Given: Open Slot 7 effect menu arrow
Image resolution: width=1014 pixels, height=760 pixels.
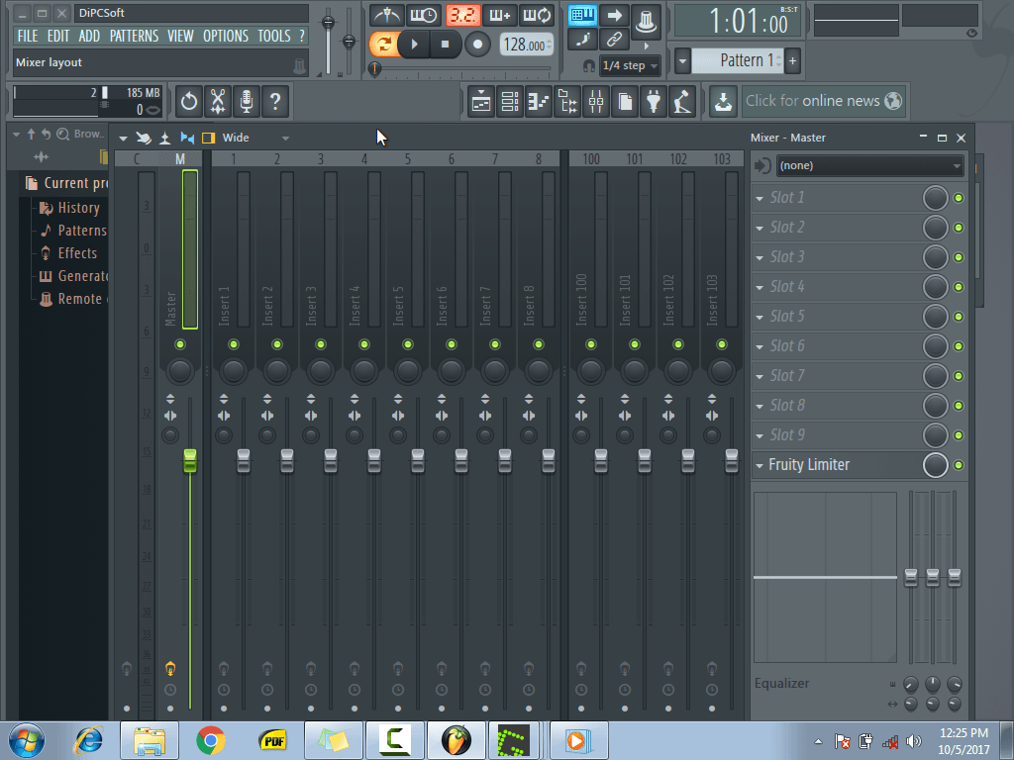Looking at the screenshot, I should coord(760,377).
